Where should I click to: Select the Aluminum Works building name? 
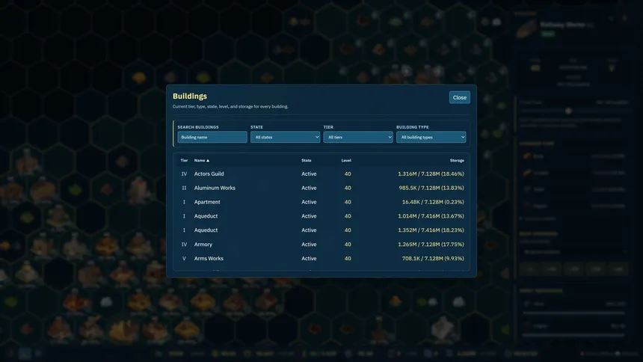click(x=215, y=188)
